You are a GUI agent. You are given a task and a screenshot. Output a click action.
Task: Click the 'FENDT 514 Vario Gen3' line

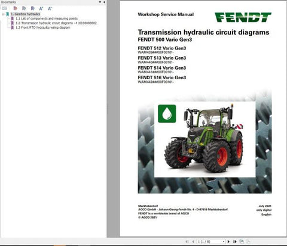click(162, 68)
